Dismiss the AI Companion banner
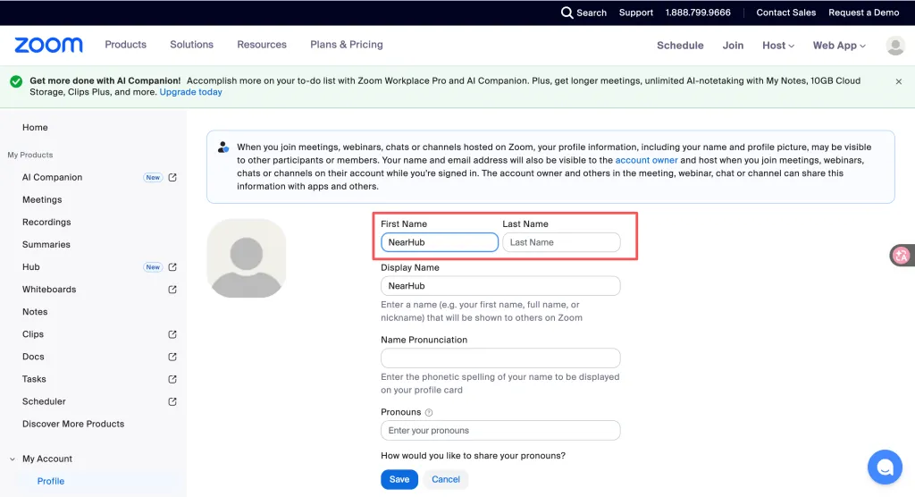The width and height of the screenshot is (915, 497). [899, 81]
